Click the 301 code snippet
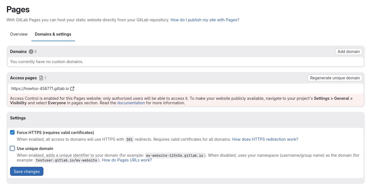The width and height of the screenshot is (368, 187). [x=129, y=140]
